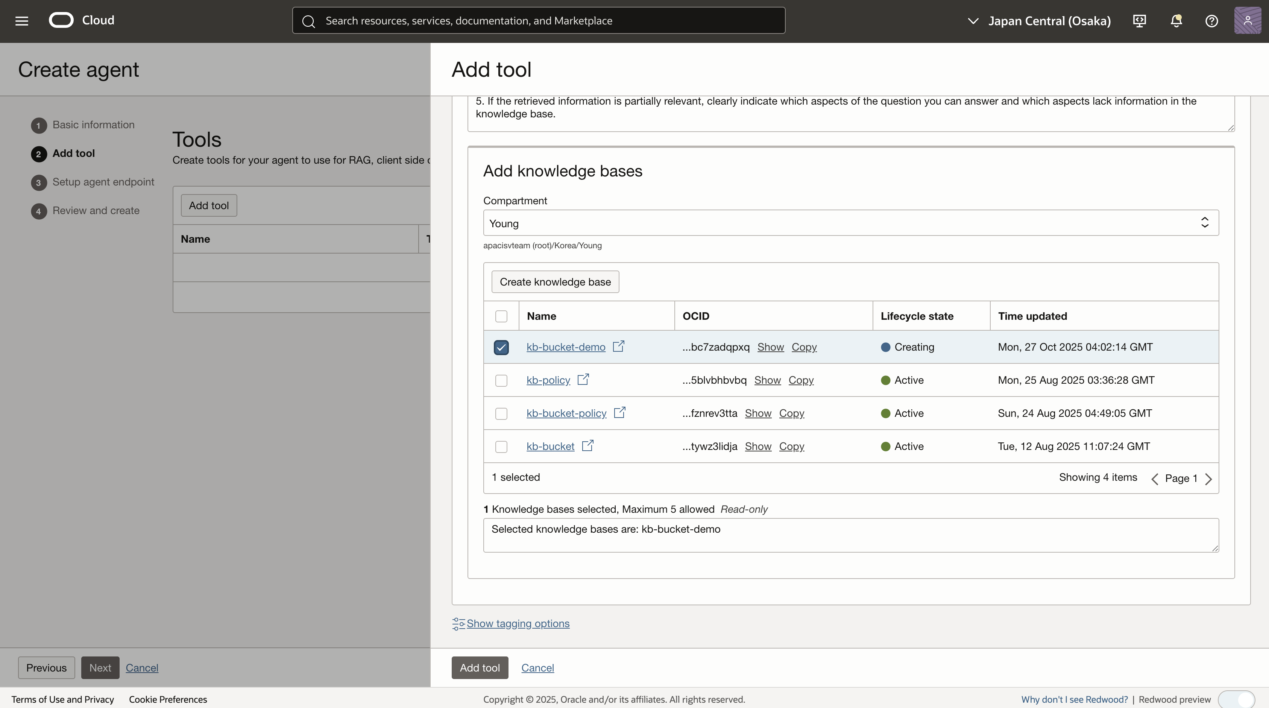The width and height of the screenshot is (1269, 708).
Task: Select the kb-policy checkbox
Action: (501, 380)
